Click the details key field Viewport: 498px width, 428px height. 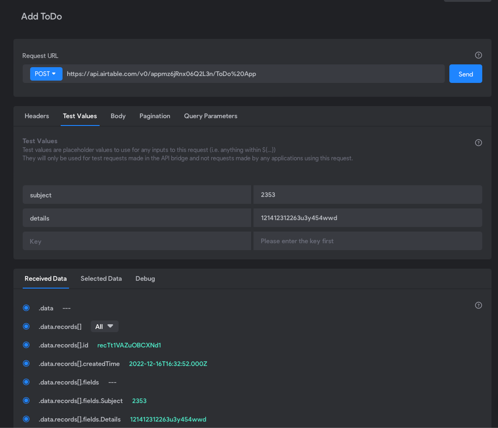[137, 218]
